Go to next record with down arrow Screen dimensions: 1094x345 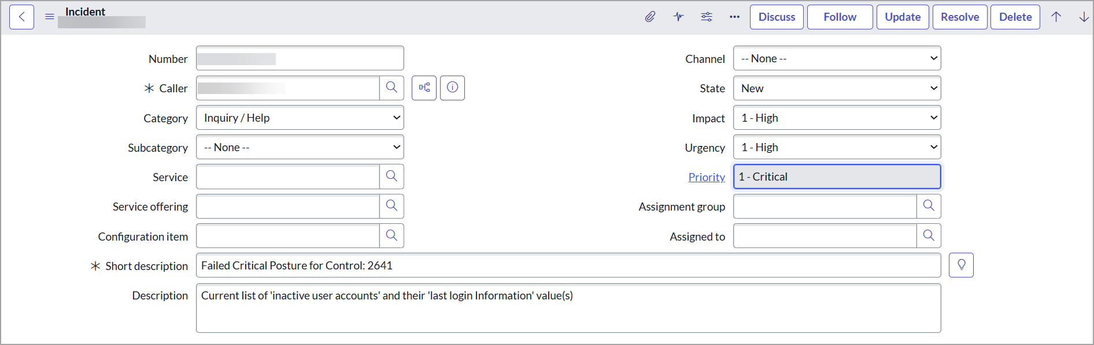[x=1084, y=17]
